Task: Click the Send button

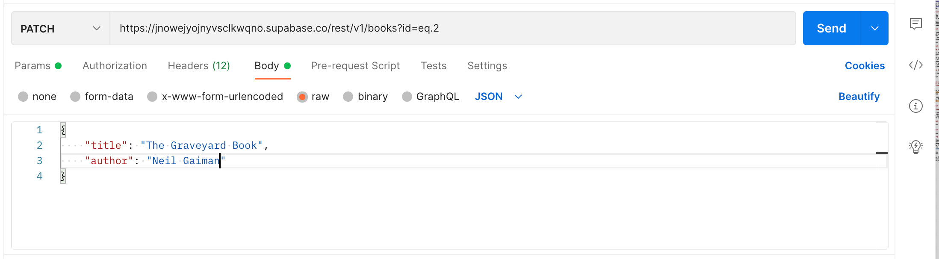Action: pyautogui.click(x=831, y=29)
